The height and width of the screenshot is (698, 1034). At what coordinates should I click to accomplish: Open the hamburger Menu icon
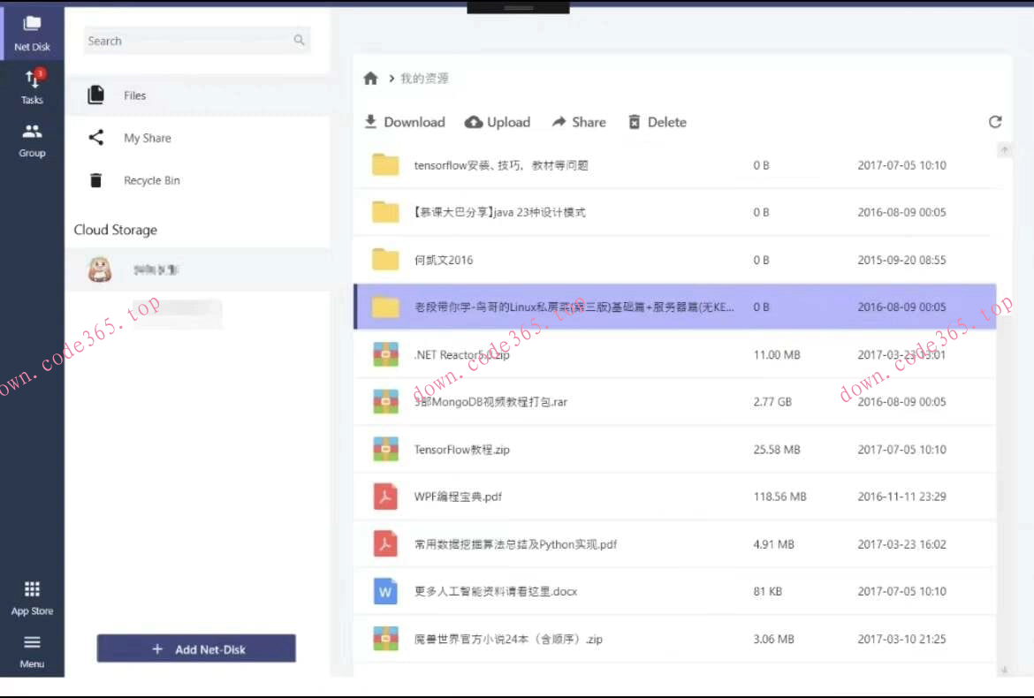click(32, 650)
